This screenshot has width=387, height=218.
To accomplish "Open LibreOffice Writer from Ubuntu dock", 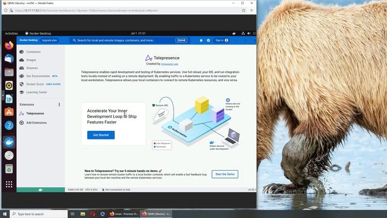I will point(9,99).
